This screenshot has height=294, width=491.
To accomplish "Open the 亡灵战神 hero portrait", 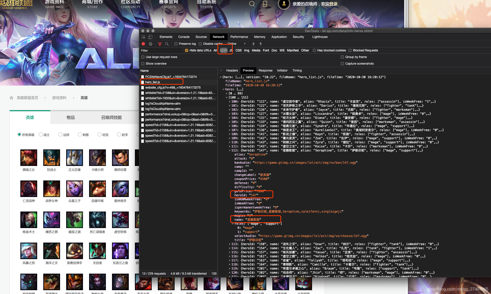I will [29, 189].
